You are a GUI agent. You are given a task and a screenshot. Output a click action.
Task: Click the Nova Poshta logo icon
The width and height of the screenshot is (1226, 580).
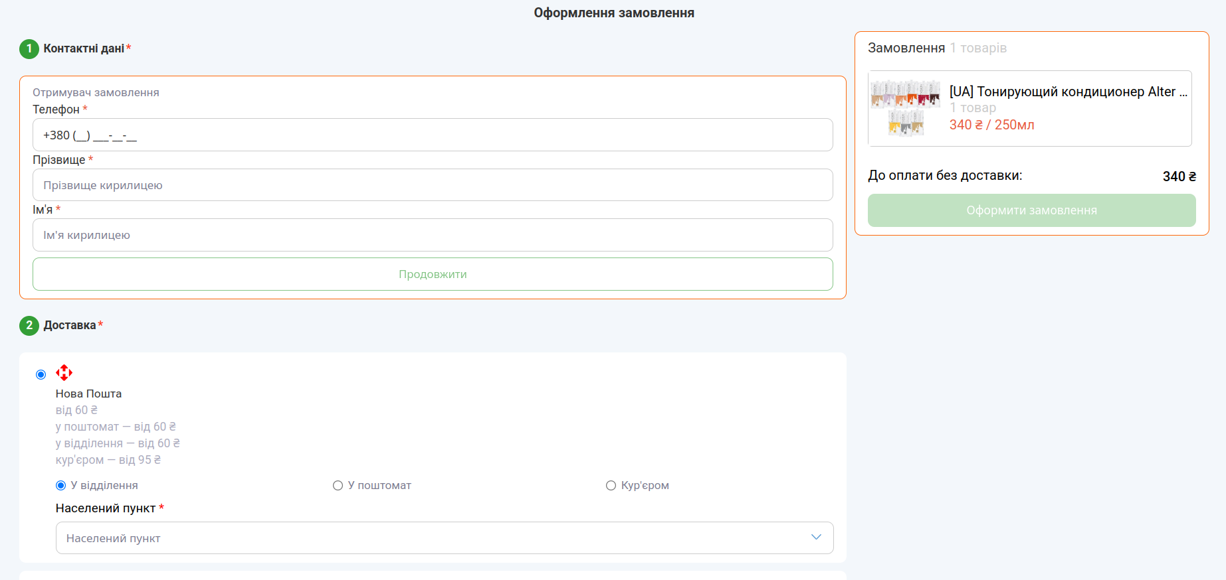[x=64, y=372]
